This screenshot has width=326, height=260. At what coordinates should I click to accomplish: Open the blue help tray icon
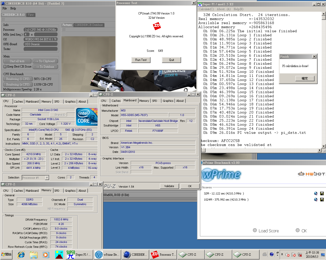point(271,254)
